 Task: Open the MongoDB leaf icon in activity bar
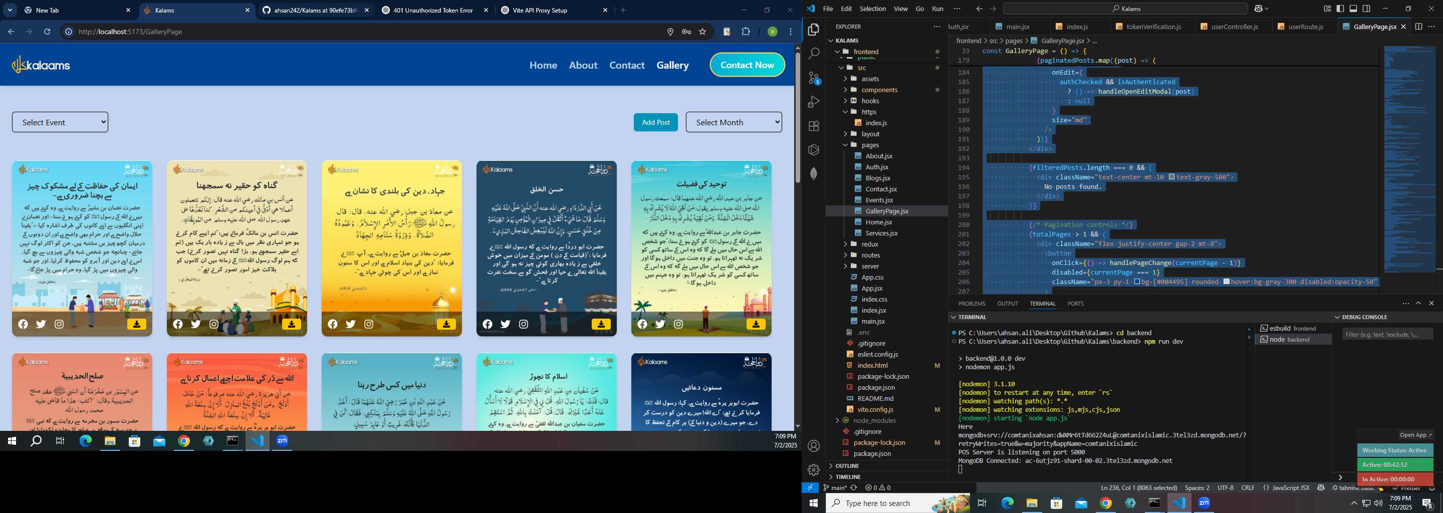[814, 174]
